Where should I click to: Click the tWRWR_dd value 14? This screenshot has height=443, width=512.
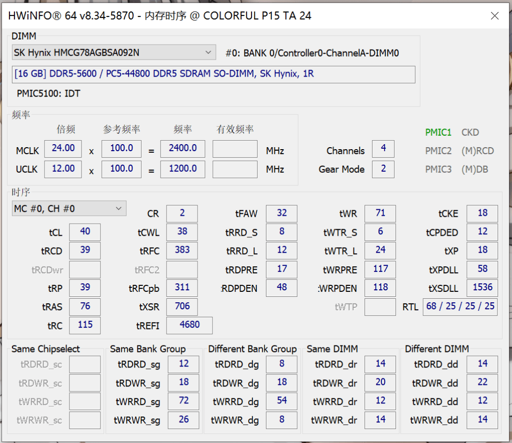click(x=482, y=420)
